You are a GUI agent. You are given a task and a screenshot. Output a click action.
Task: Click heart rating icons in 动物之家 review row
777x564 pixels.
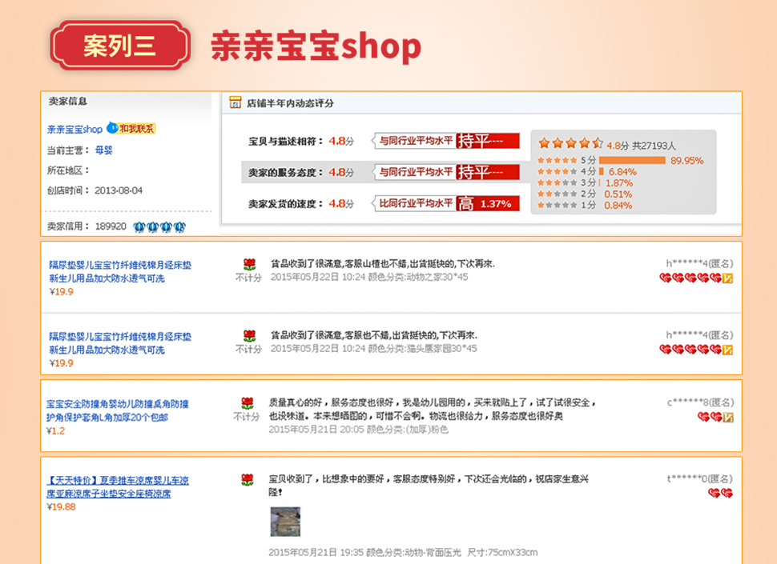coord(690,278)
